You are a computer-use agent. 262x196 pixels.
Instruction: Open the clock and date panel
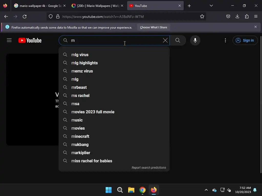pos(243,190)
